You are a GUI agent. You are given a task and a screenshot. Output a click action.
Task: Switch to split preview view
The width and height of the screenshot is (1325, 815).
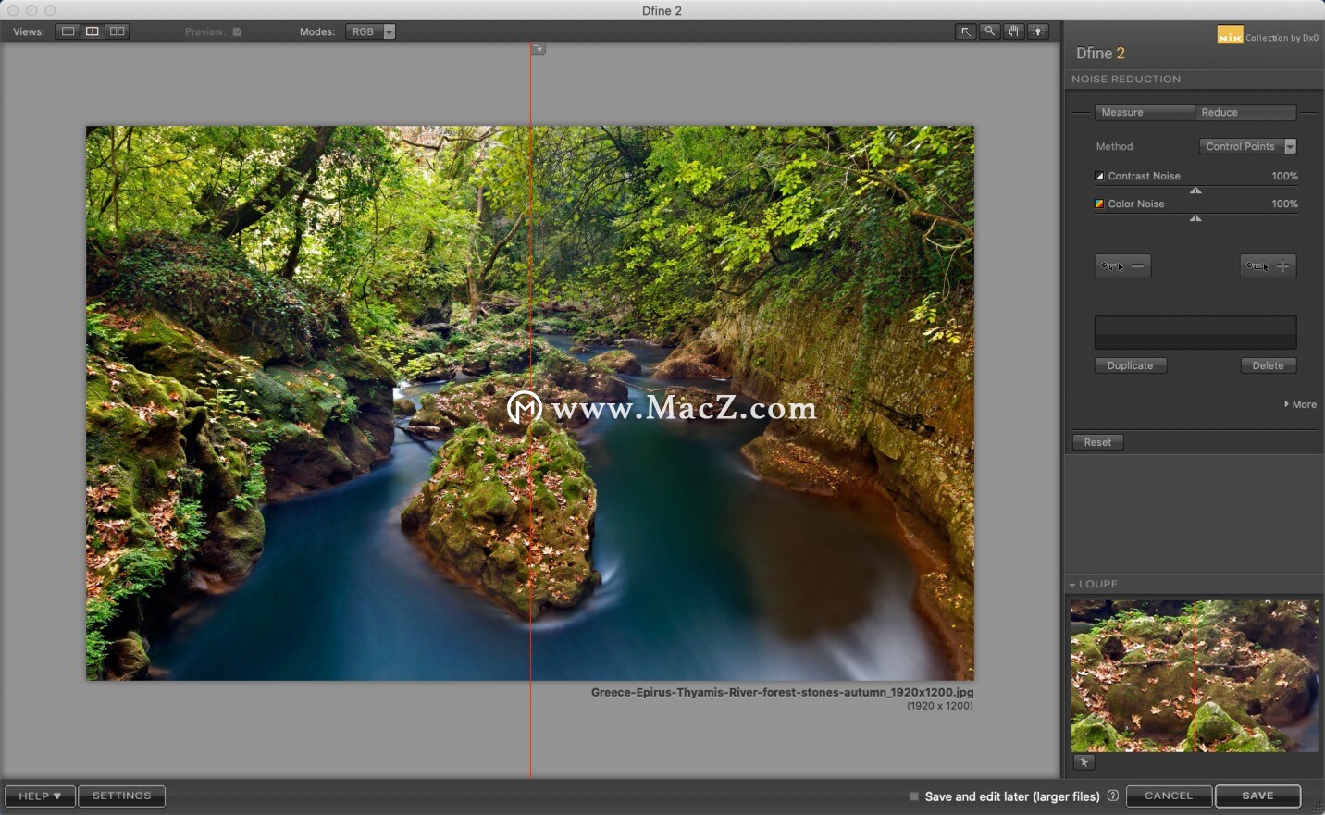pos(93,31)
